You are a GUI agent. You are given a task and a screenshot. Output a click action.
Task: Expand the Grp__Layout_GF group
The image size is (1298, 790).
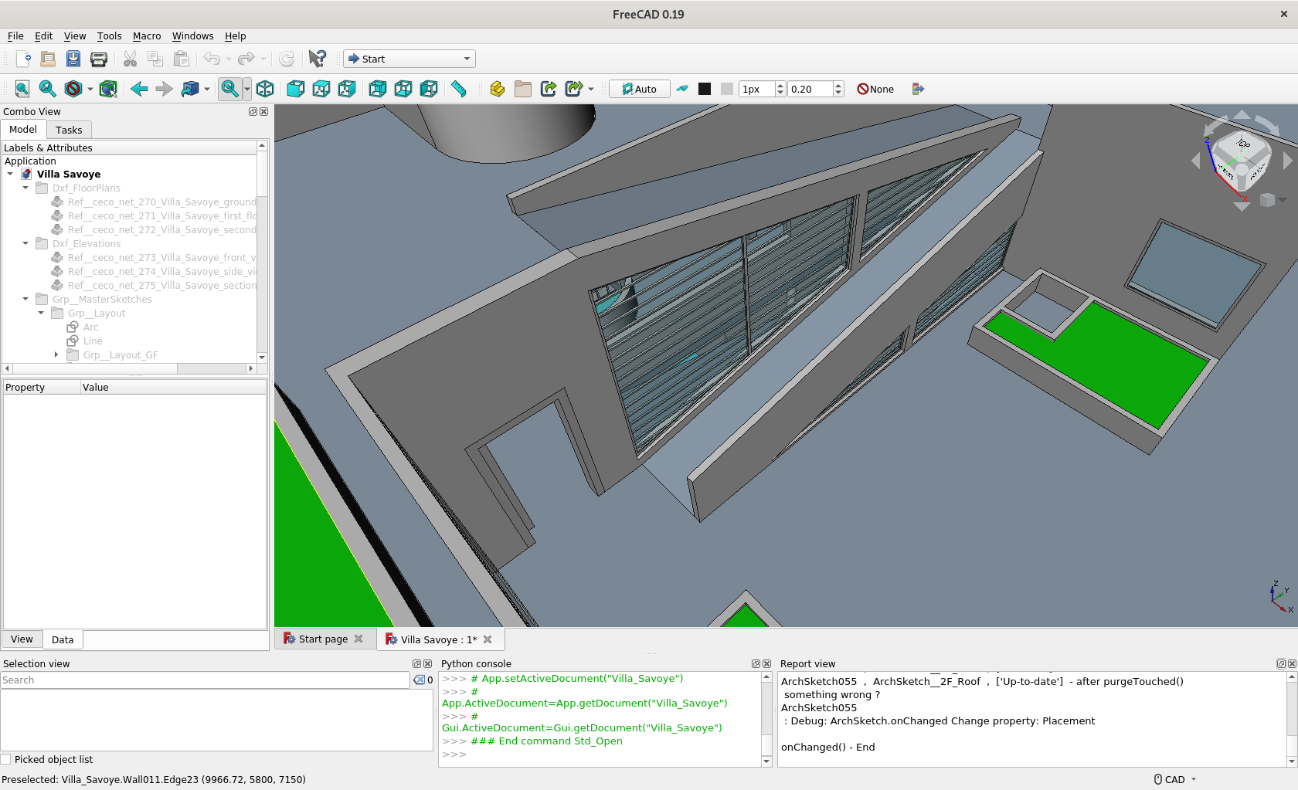coord(56,354)
